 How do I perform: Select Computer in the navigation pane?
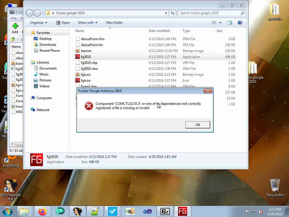44,98
